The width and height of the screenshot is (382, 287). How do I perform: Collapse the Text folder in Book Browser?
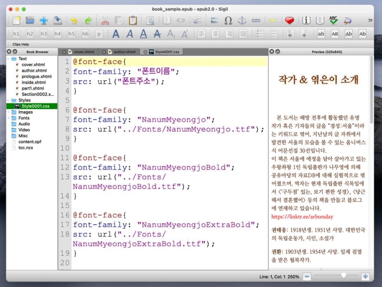pos(8,59)
